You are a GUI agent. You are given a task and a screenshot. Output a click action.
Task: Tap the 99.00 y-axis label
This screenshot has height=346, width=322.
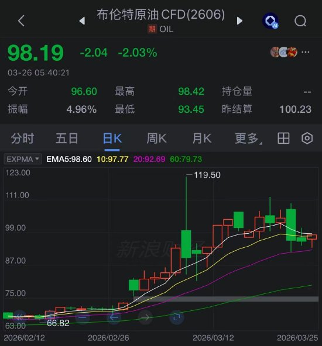coord(15,228)
